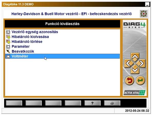Click the fourth blank bottom bar button
This screenshot has height=115, width=152.
coord(73,103)
